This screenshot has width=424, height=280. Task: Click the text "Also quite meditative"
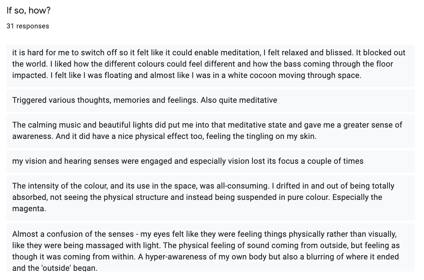point(239,100)
